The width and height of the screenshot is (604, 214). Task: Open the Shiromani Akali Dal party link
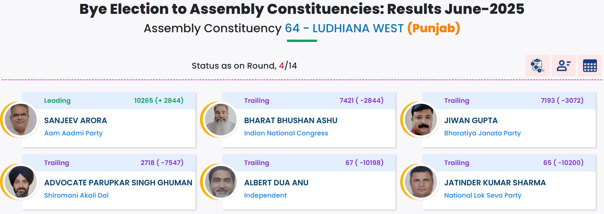point(76,195)
